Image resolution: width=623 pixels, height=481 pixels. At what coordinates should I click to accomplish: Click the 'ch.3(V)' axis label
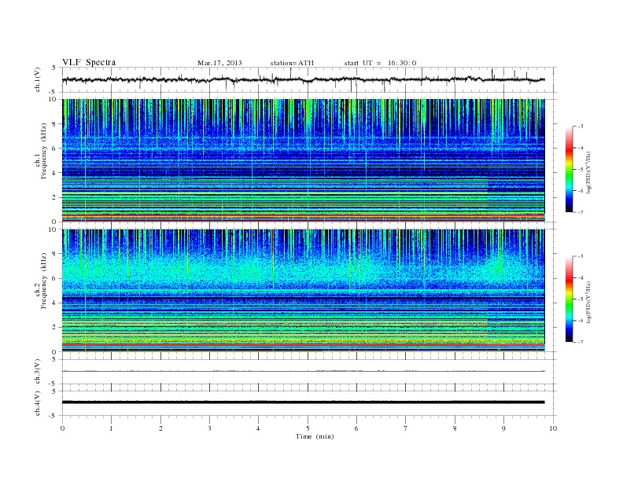38,372
